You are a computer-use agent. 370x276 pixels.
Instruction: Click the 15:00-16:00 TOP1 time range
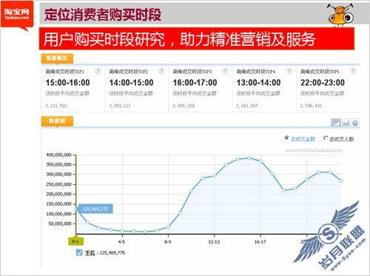click(67, 83)
